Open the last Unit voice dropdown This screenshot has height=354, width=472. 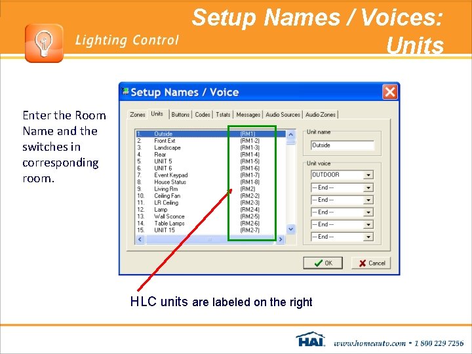(x=368, y=237)
